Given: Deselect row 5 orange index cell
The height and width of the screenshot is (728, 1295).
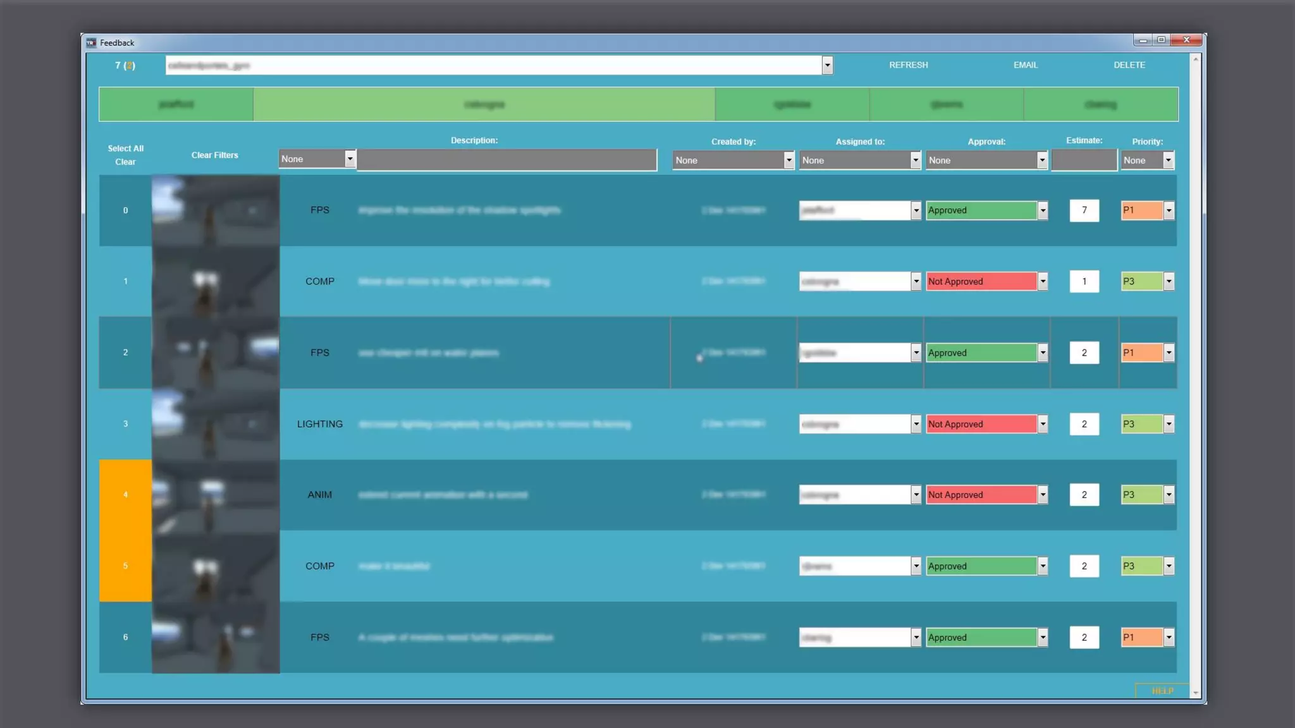Looking at the screenshot, I should point(125,566).
